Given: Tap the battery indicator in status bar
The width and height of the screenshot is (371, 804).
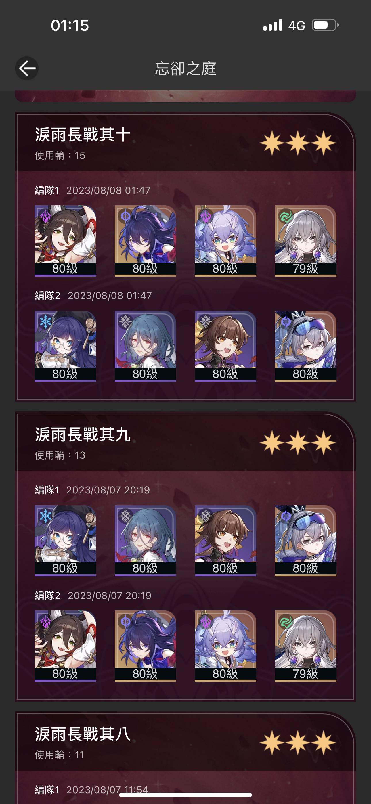Looking at the screenshot, I should click(325, 25).
